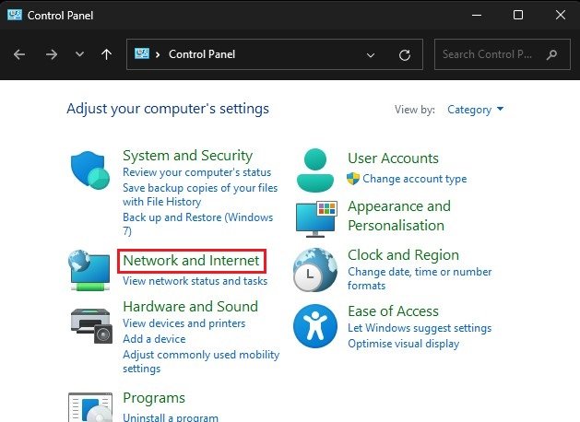The image size is (580, 422).
Task: Expand the address bar history dropdown
Action: click(x=371, y=54)
